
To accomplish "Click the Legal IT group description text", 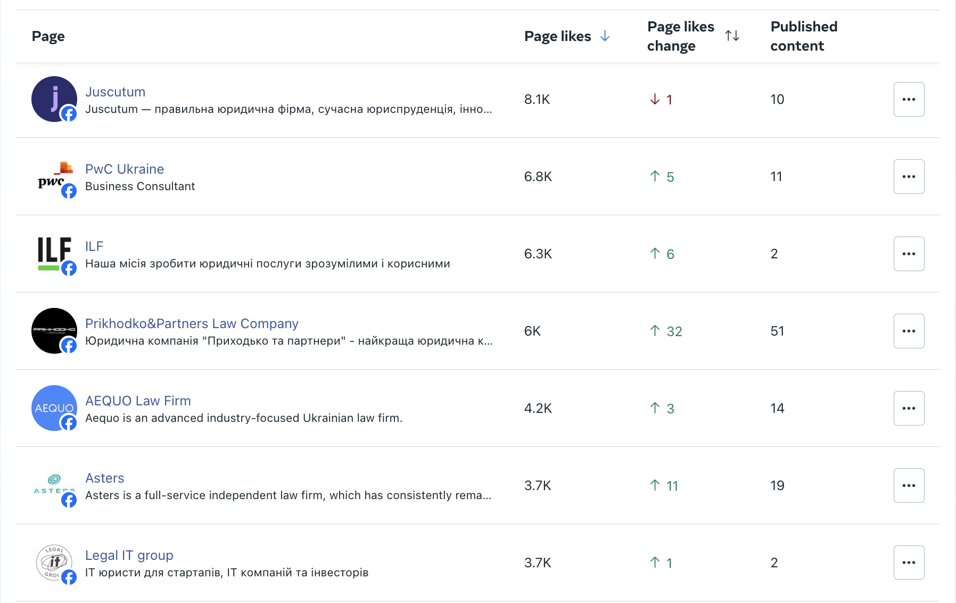I will click(x=227, y=572).
